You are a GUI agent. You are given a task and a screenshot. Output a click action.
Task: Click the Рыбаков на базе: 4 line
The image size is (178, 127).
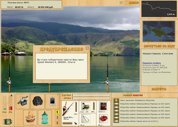point(151,70)
